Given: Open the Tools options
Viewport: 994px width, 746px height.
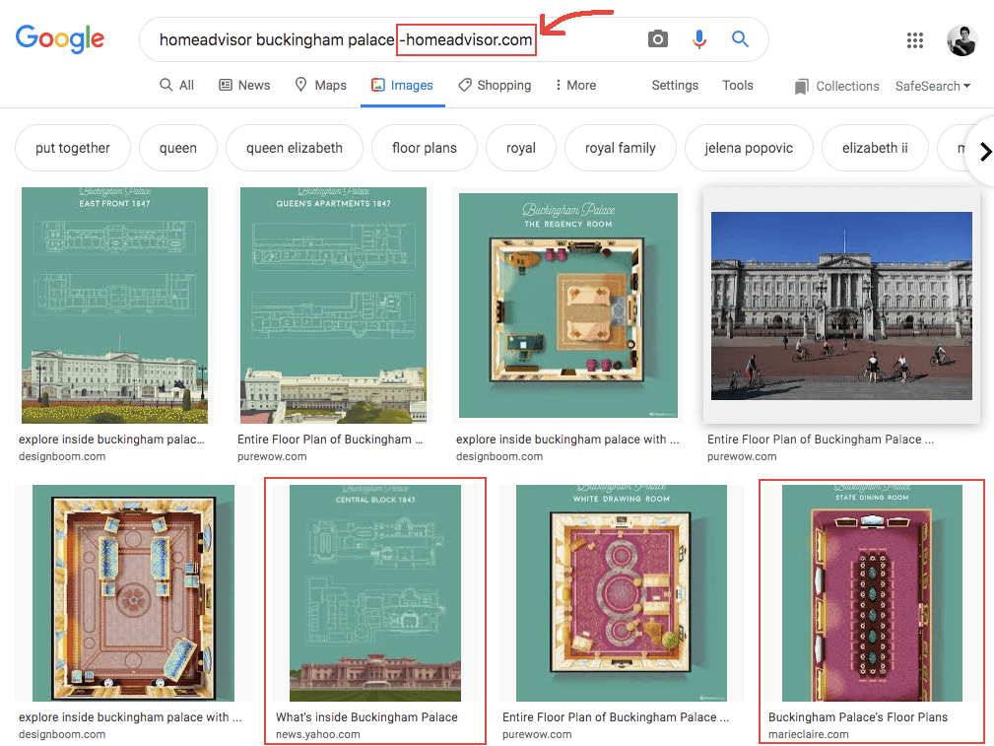Looking at the screenshot, I should click(x=737, y=85).
